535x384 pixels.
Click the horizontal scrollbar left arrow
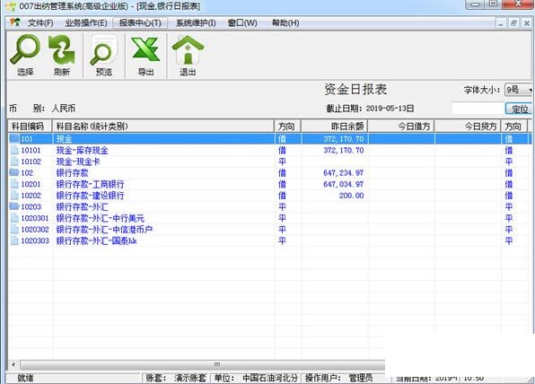(13, 364)
